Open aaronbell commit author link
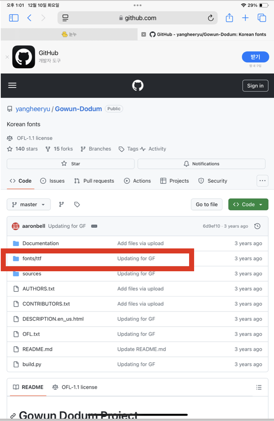Screen dimensions: 274x421 (x=34, y=226)
